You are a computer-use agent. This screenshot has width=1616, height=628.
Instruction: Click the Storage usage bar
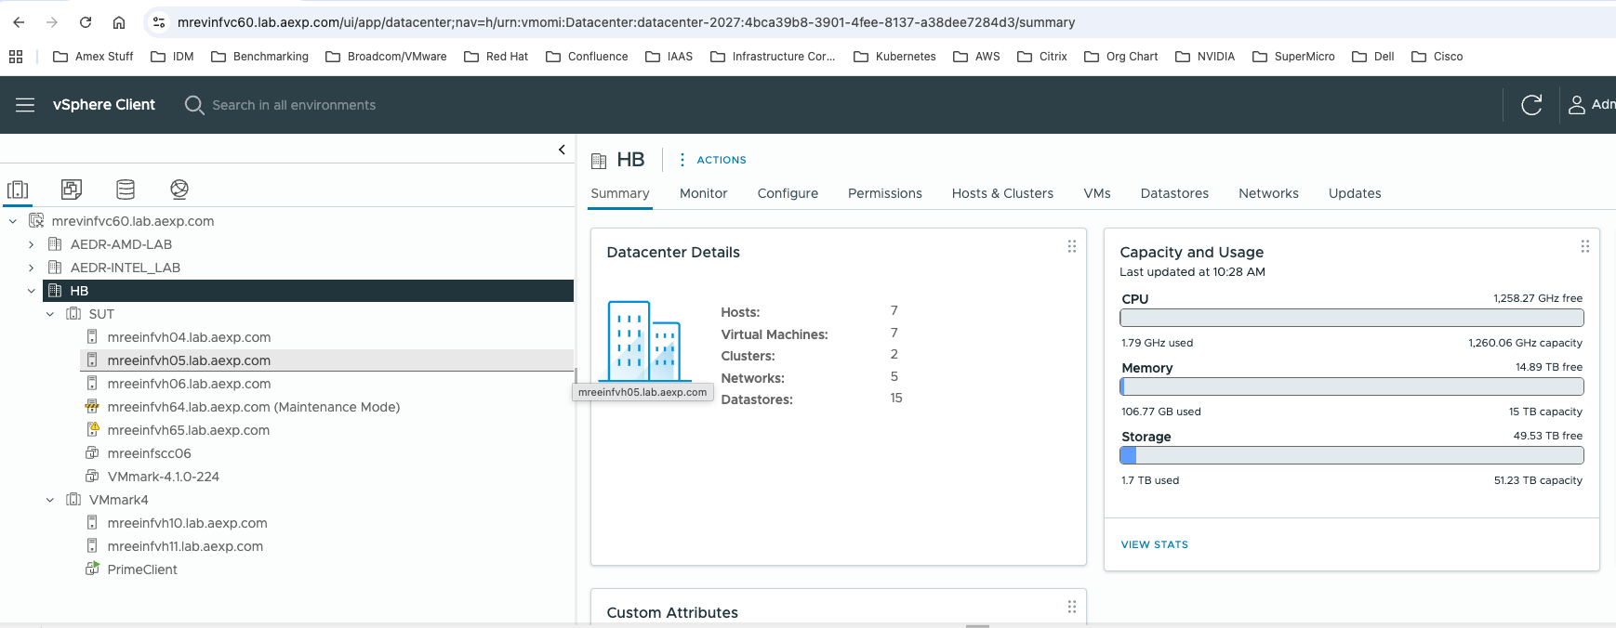click(x=1352, y=455)
